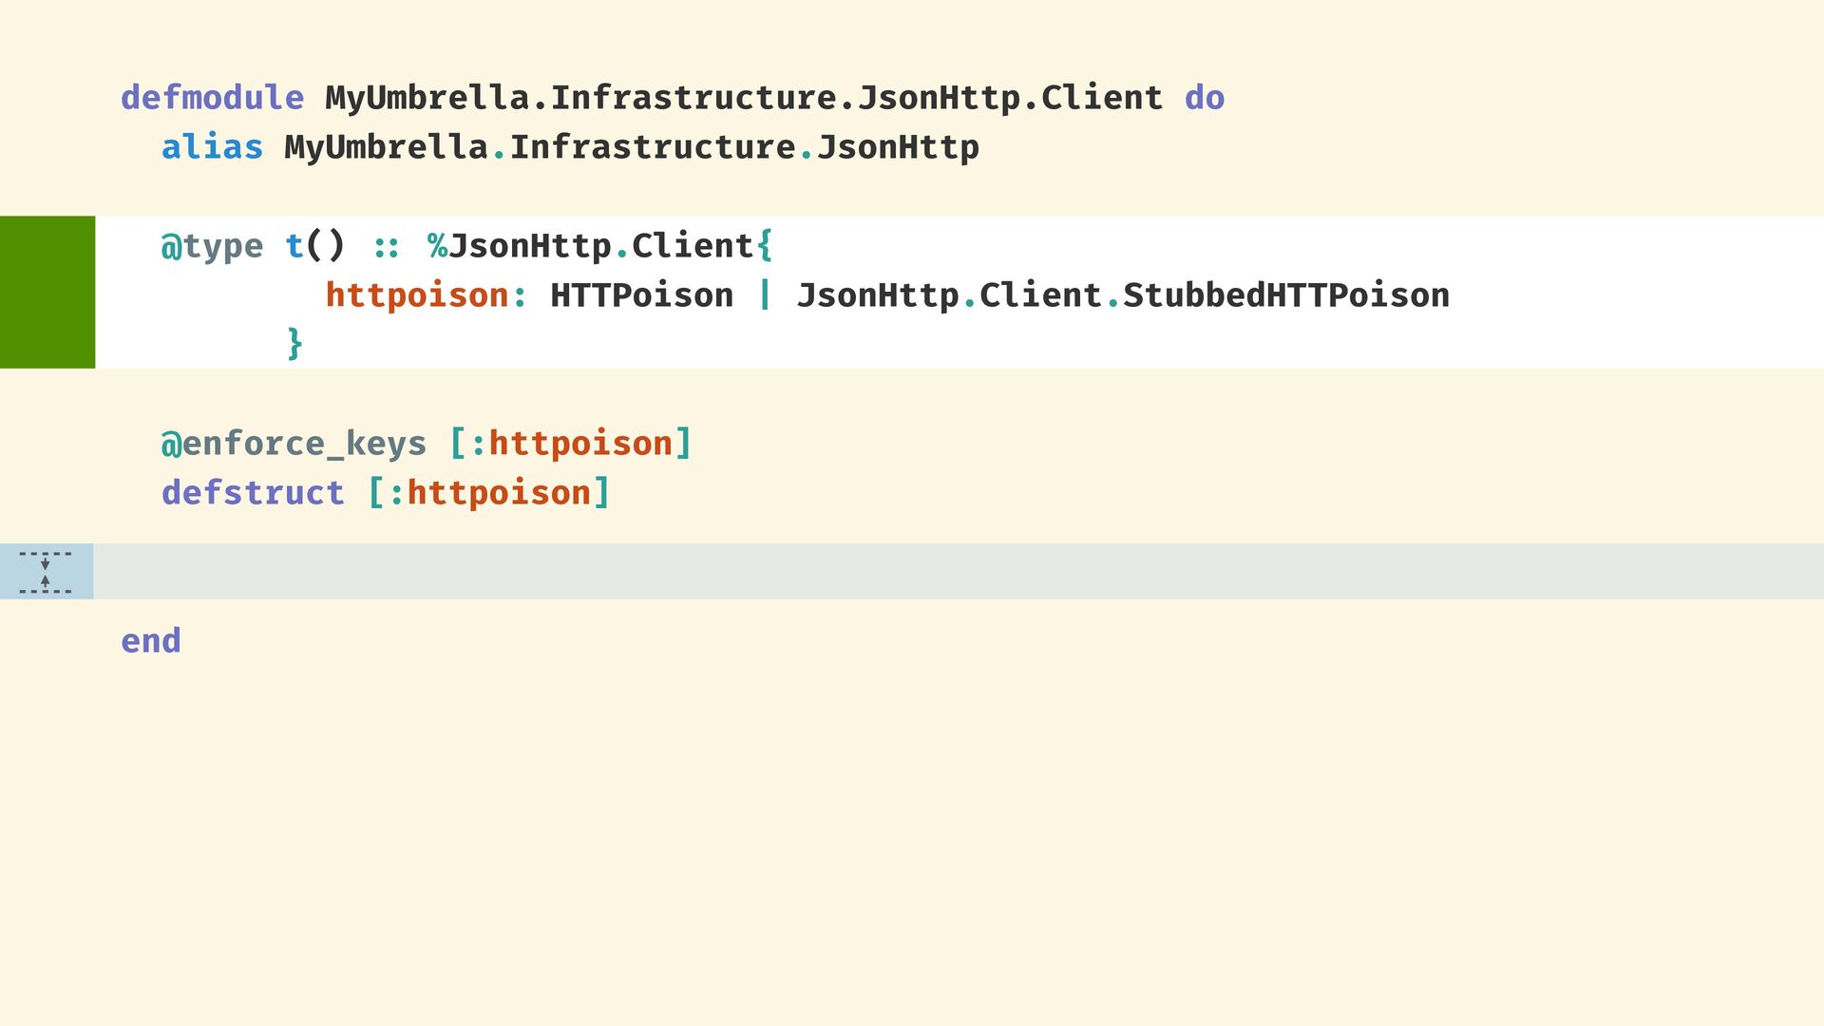Click the 'defmodule' keyword
The image size is (1824, 1026).
click(212, 98)
